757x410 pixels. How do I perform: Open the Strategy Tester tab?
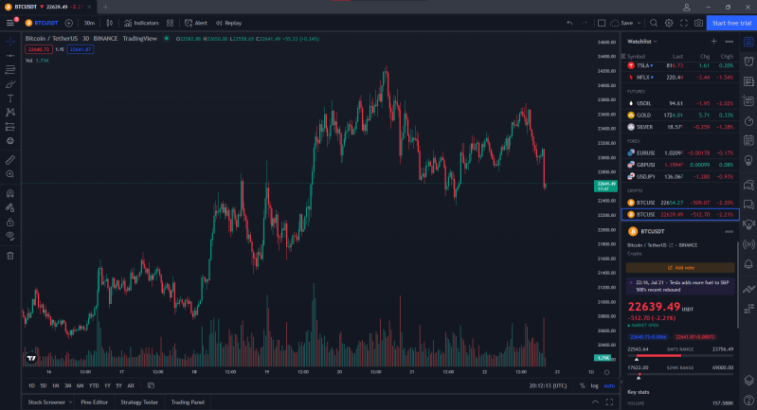pyautogui.click(x=139, y=401)
